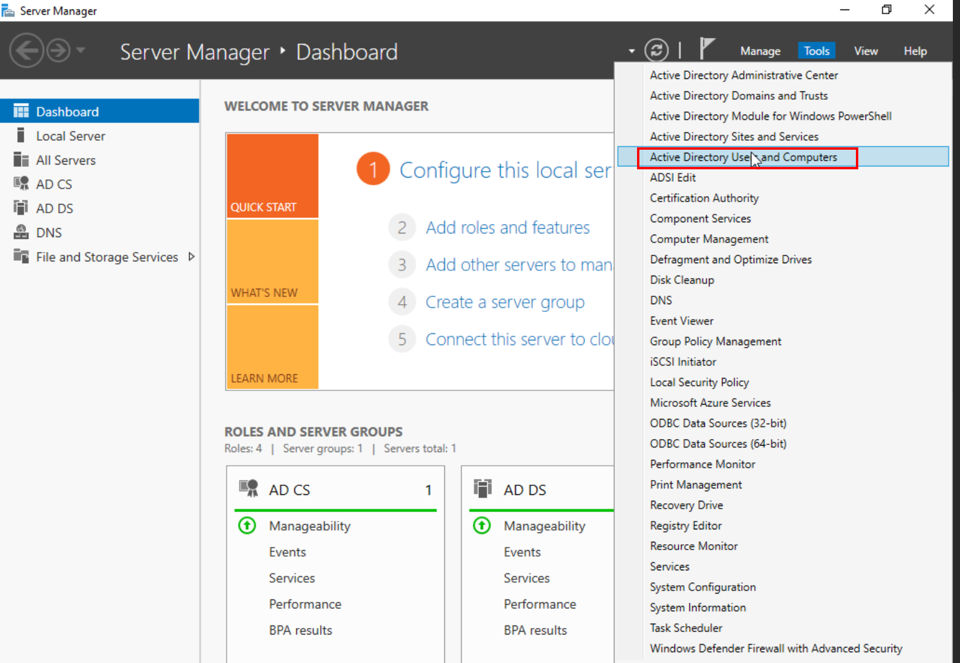Click green Manageability status icon in AD CS tile

click(x=247, y=526)
